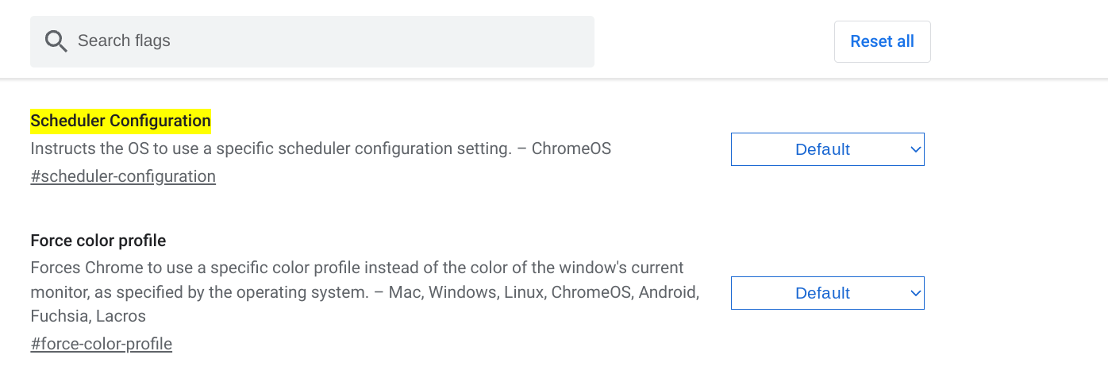The height and width of the screenshot is (378, 1108).
Task: Click Default label inside Scheduler Configuration select
Action: [x=822, y=149]
